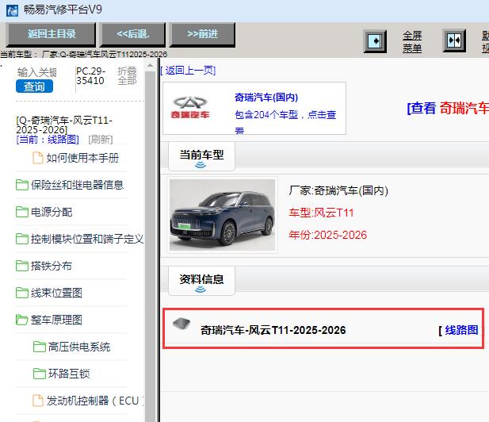Image resolution: width=489 pixels, height=422 pixels.
Task: Click the left panel vertical scrollbar track
Action: coord(150,247)
